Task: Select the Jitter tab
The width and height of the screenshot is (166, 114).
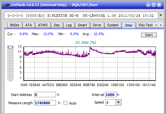Action: click(x=129, y=25)
